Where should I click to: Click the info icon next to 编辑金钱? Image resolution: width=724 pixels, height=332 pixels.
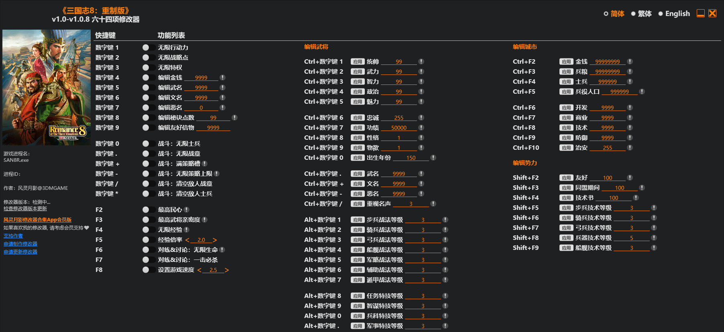222,78
